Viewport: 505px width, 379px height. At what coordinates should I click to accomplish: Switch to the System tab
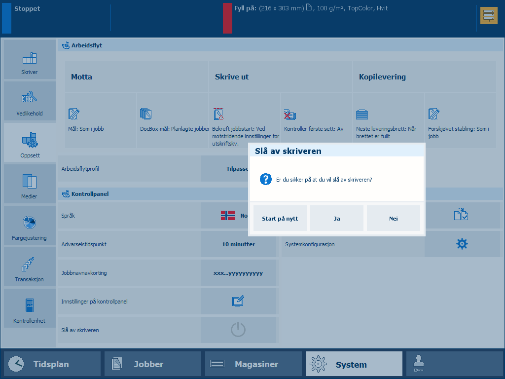coord(354,364)
